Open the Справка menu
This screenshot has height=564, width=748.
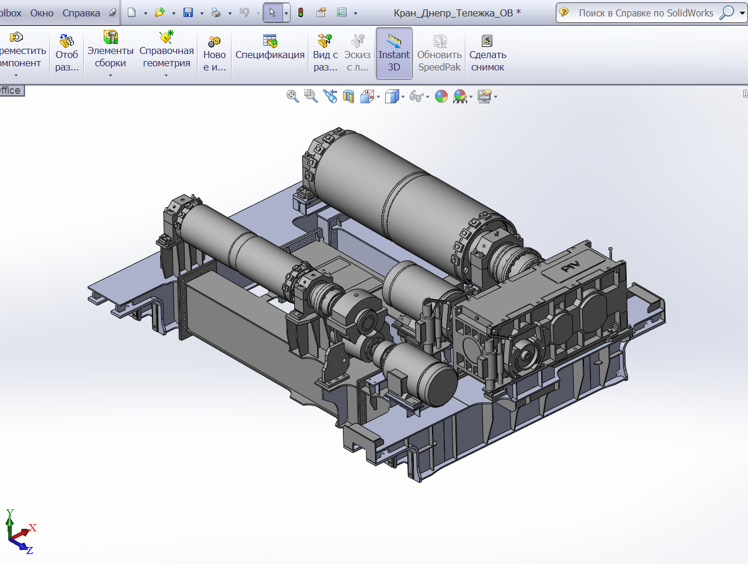pyautogui.click(x=81, y=13)
